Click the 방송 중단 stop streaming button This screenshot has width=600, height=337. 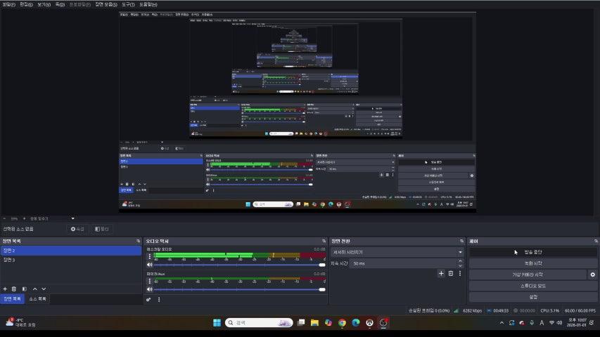coord(532,252)
